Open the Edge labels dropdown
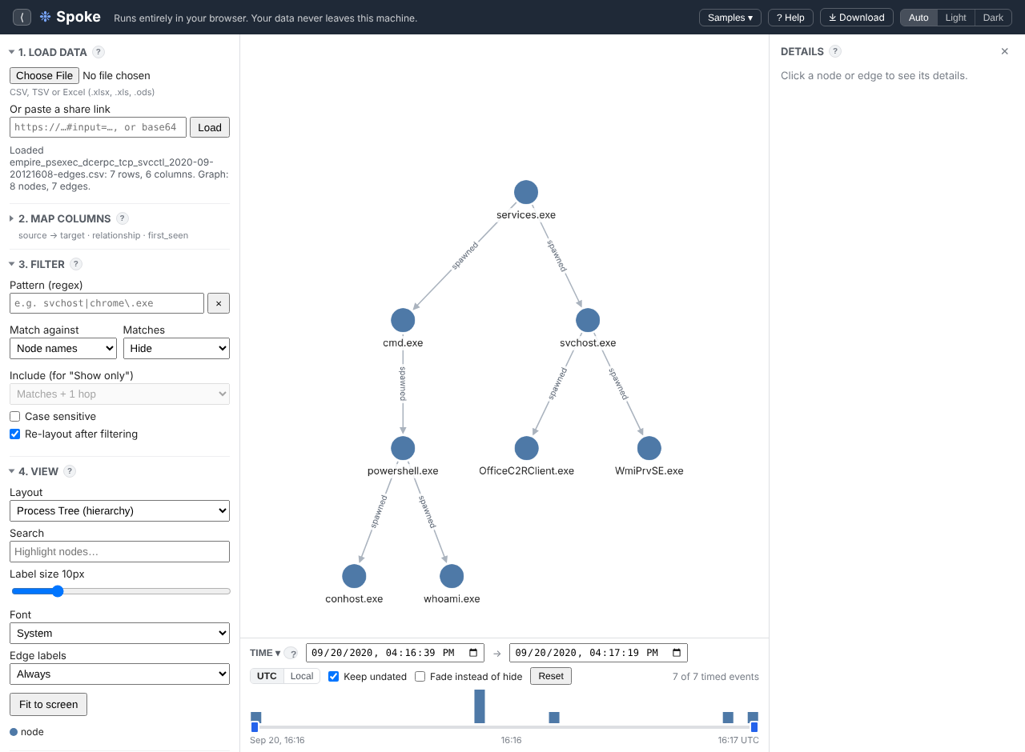Viewport: 1025px width, 752px height. 119,674
